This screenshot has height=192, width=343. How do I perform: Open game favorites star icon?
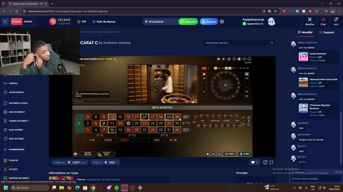[208, 154]
